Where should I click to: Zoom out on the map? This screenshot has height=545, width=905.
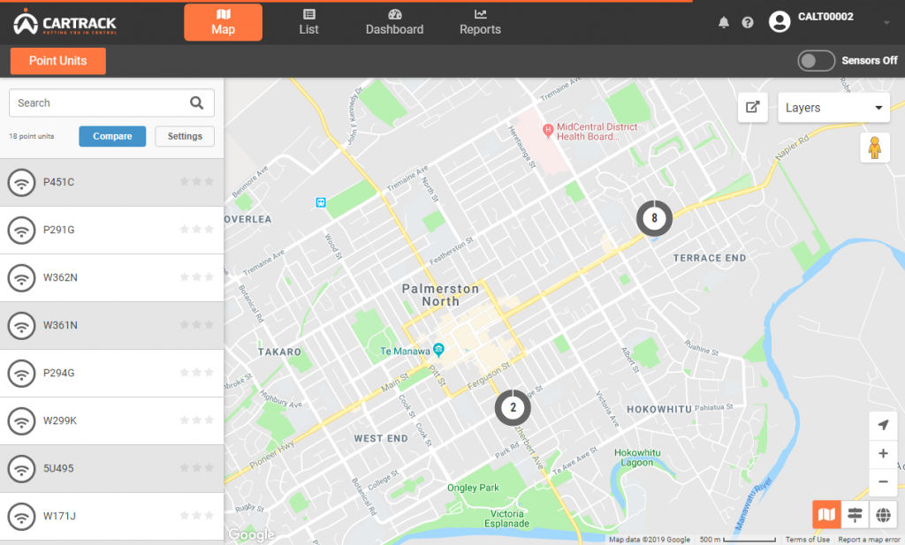click(x=883, y=482)
